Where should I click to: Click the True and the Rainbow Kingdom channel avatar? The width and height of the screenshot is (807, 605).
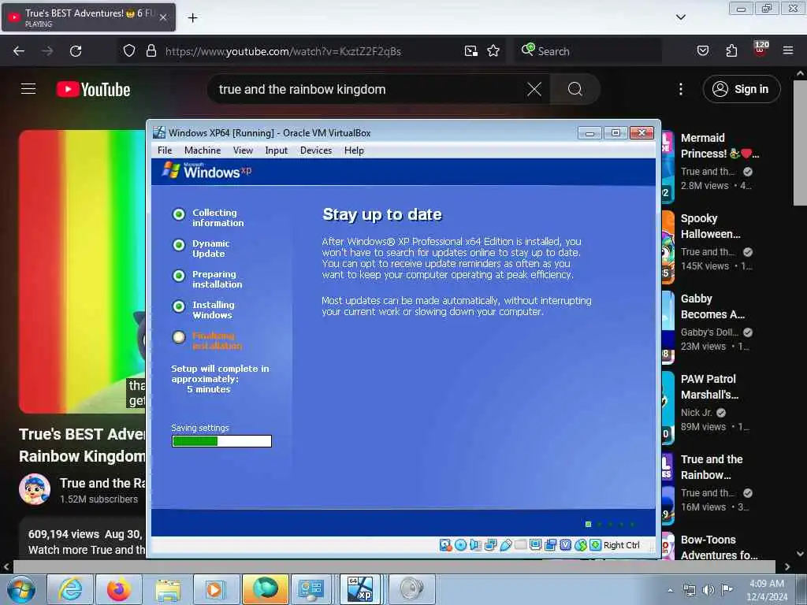[35, 488]
